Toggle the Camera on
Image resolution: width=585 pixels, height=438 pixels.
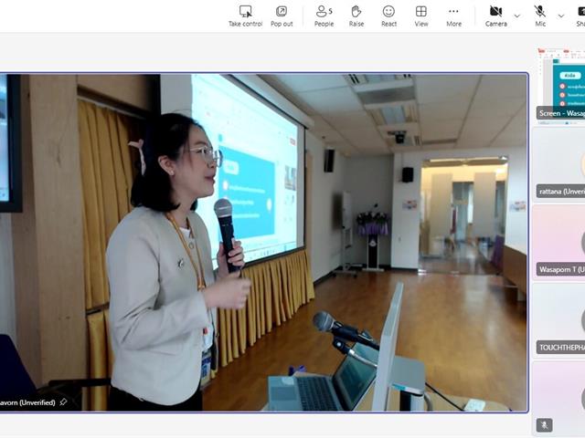tap(495, 15)
